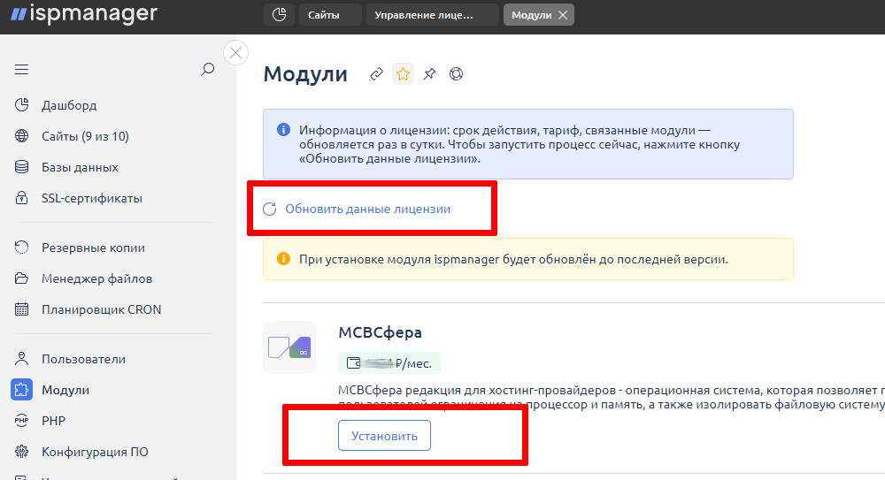Open the hamburger menu in sidebar
885x480 pixels.
click(22, 69)
